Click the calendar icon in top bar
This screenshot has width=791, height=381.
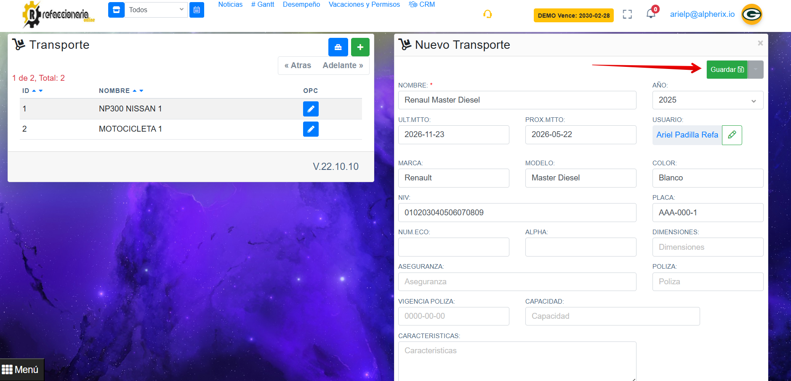pyautogui.click(x=197, y=10)
